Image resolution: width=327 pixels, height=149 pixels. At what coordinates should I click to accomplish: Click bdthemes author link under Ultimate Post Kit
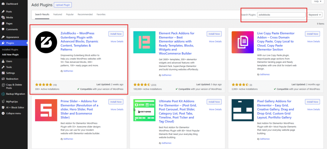coord(167,143)
